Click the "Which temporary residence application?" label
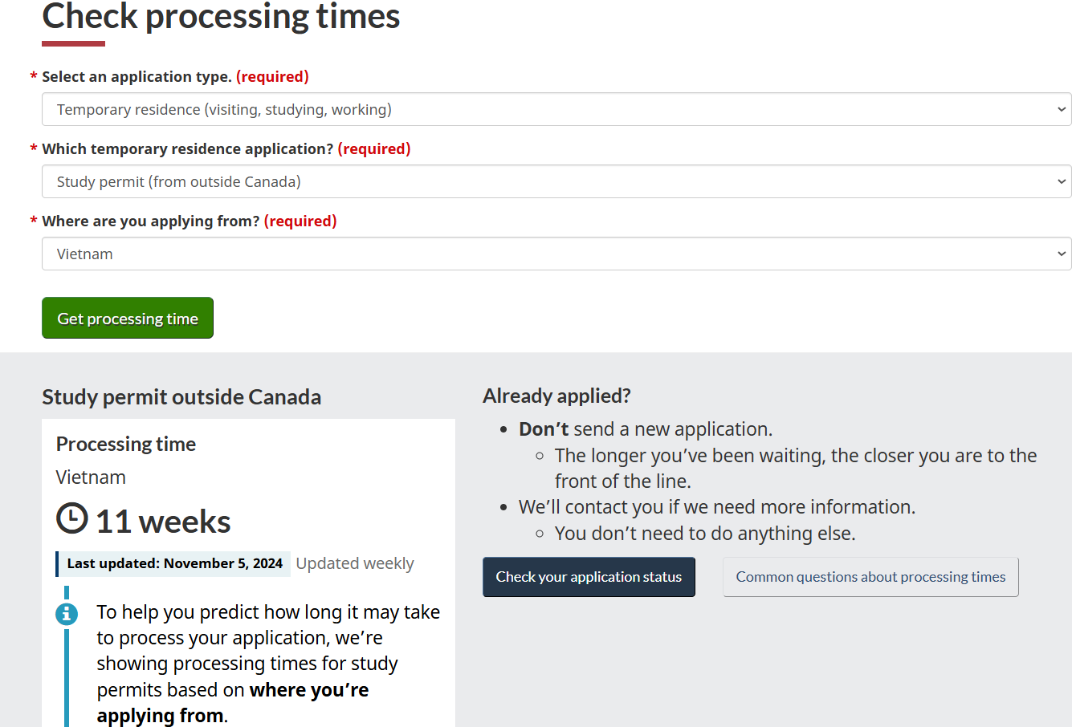The width and height of the screenshot is (1072, 727). tap(188, 149)
